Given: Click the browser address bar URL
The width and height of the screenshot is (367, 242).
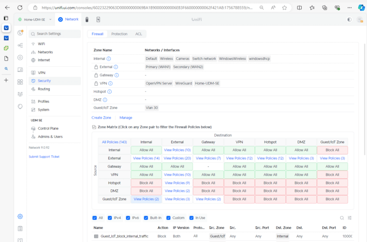Looking at the screenshot, I should point(147,8).
